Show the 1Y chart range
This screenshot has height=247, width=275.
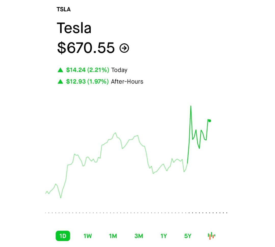click(x=164, y=236)
